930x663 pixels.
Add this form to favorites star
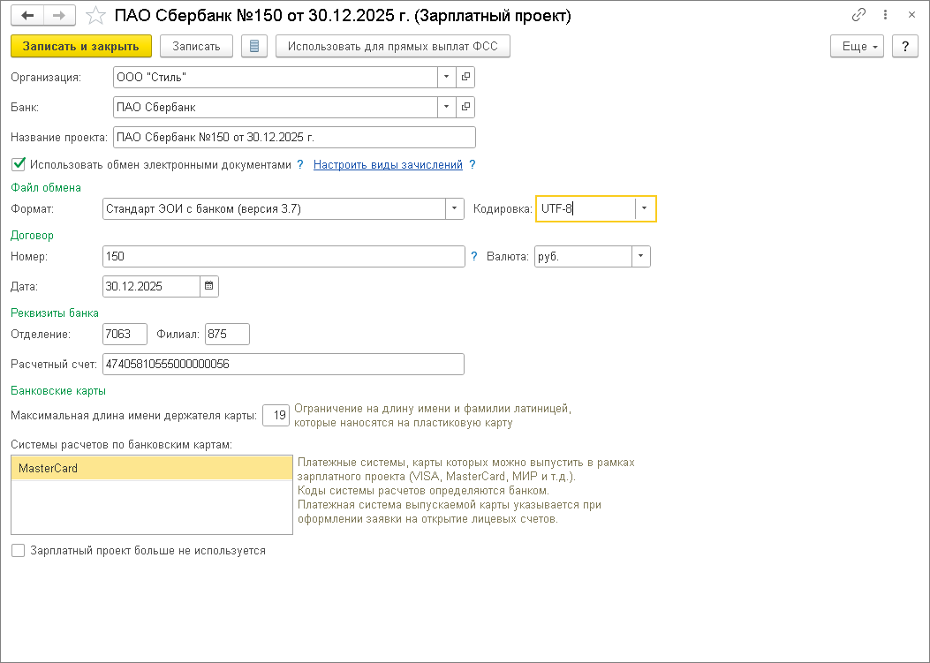[98, 16]
